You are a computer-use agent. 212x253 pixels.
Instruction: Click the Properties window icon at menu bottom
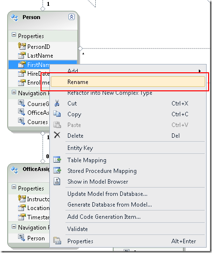point(57,241)
